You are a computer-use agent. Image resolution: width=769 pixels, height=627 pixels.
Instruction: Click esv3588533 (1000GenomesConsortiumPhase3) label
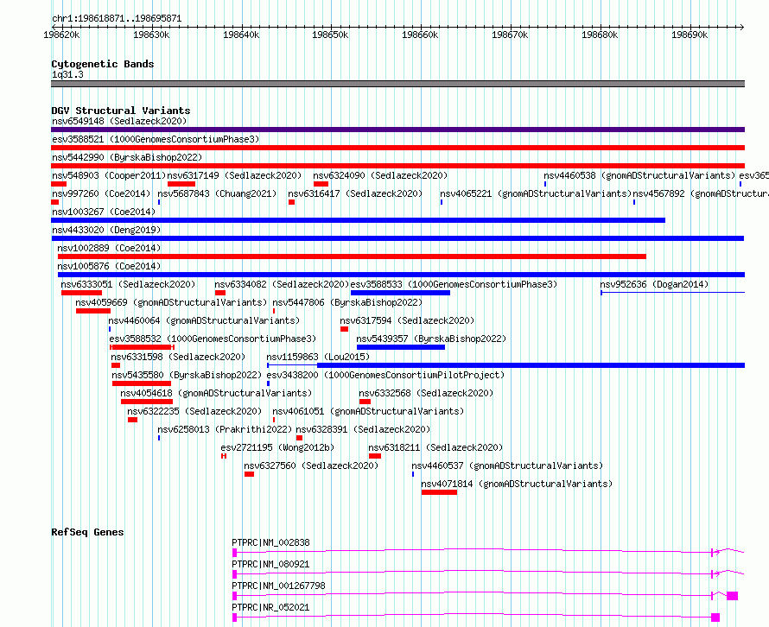click(454, 284)
